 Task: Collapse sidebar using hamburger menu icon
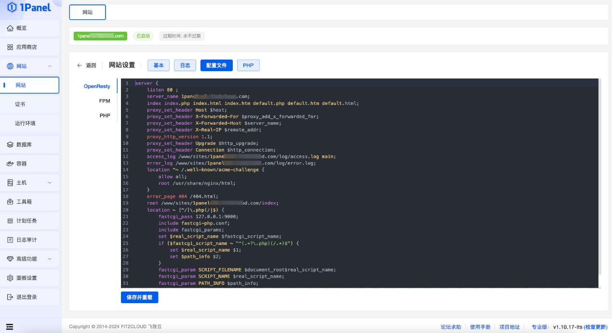pyautogui.click(x=10, y=327)
